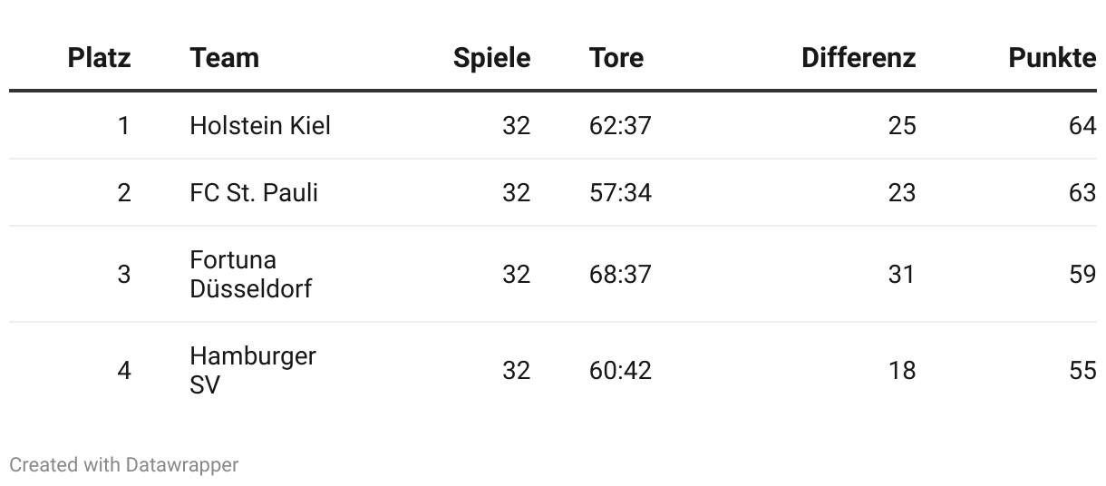
Task: Click the Punkte column header
Action: (x=1053, y=58)
